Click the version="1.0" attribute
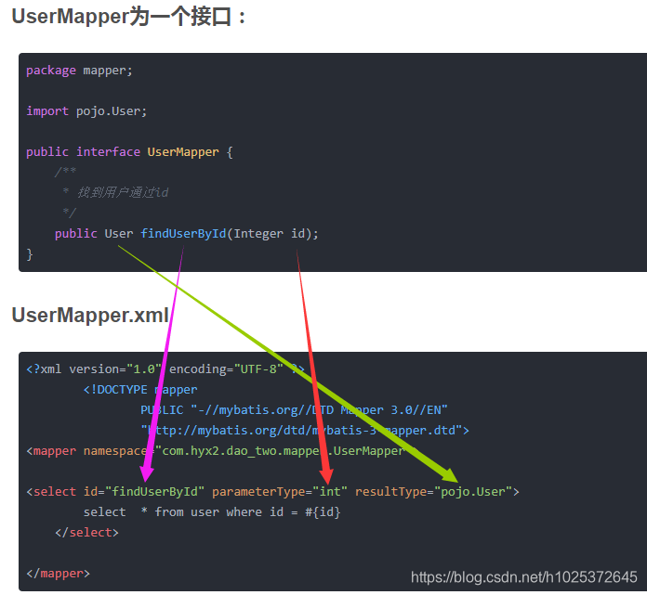The image size is (647, 595). (x=114, y=369)
